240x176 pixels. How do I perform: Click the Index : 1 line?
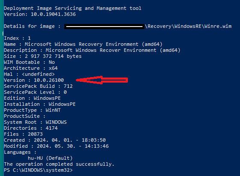[x=17, y=38]
